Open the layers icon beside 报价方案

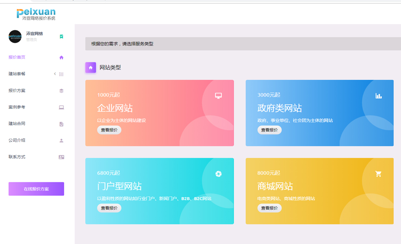61,90
